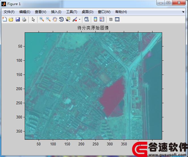Open the 查看(V) menu
Image resolution: width=188 pixels, height=157 pixels.
pyautogui.click(x=41, y=12)
